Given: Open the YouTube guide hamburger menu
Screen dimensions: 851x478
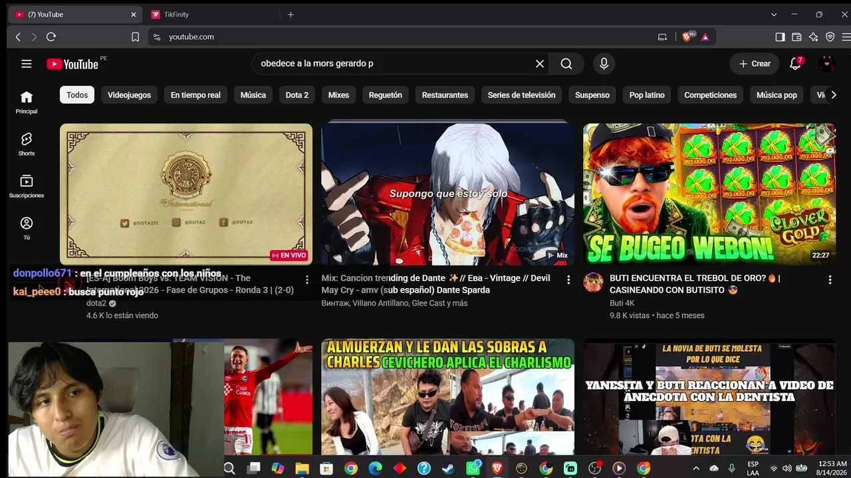Looking at the screenshot, I should click(27, 64).
